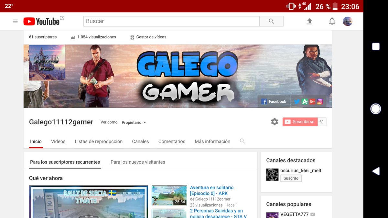Open the ARK video thumbnail 25:54
388x218 pixels.
coord(169,195)
